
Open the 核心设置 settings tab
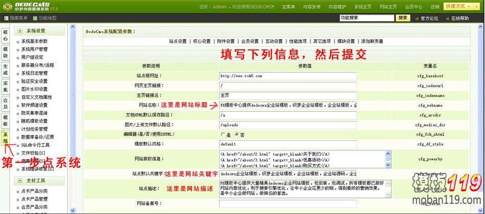(x=202, y=41)
